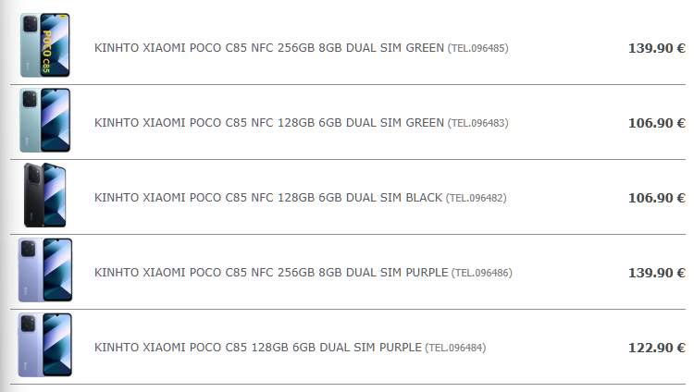Open POCO C85 NFC 256GB 8GB PURPLE listing
The height and width of the screenshot is (392, 694).
271,273
